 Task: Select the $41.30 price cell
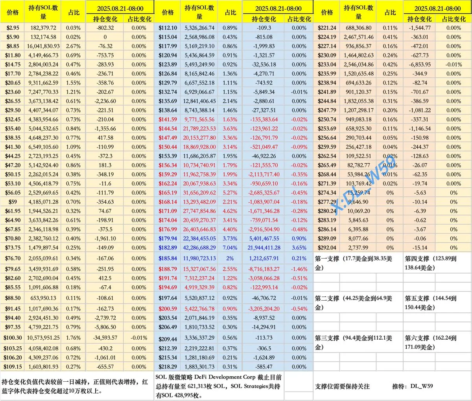pyautogui.click(x=13, y=147)
